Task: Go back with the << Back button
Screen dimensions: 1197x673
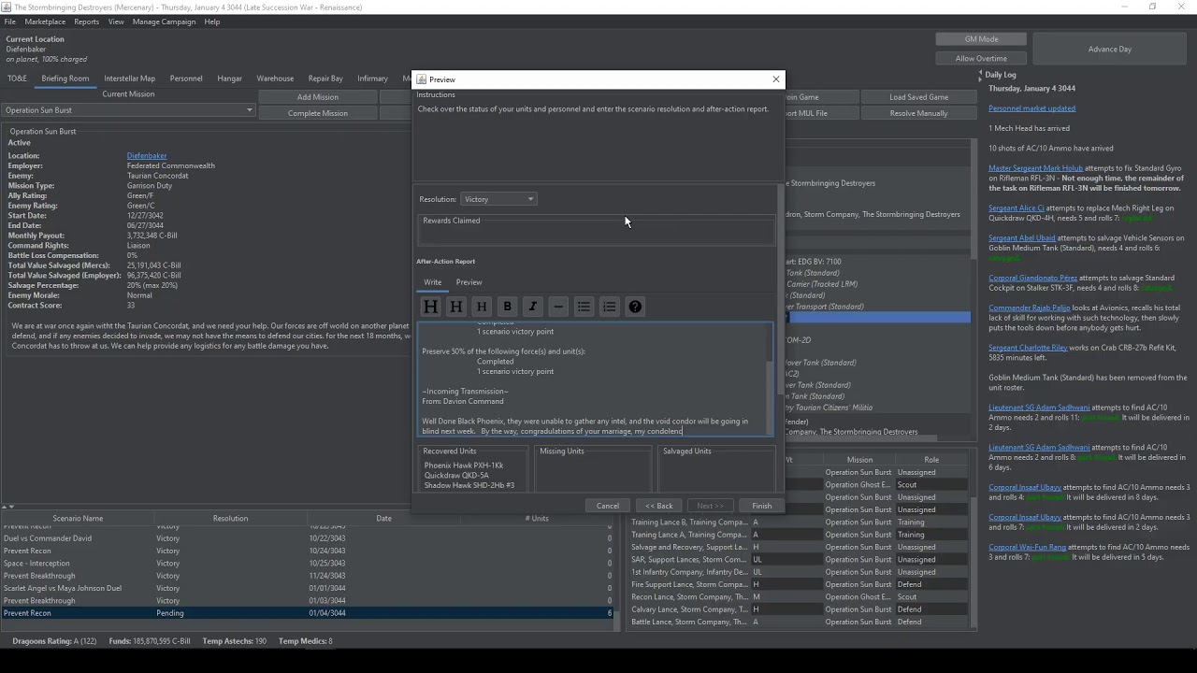Action: click(659, 506)
